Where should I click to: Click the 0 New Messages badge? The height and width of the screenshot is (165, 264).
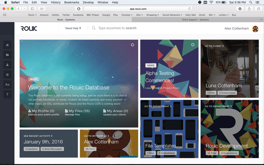52,149
